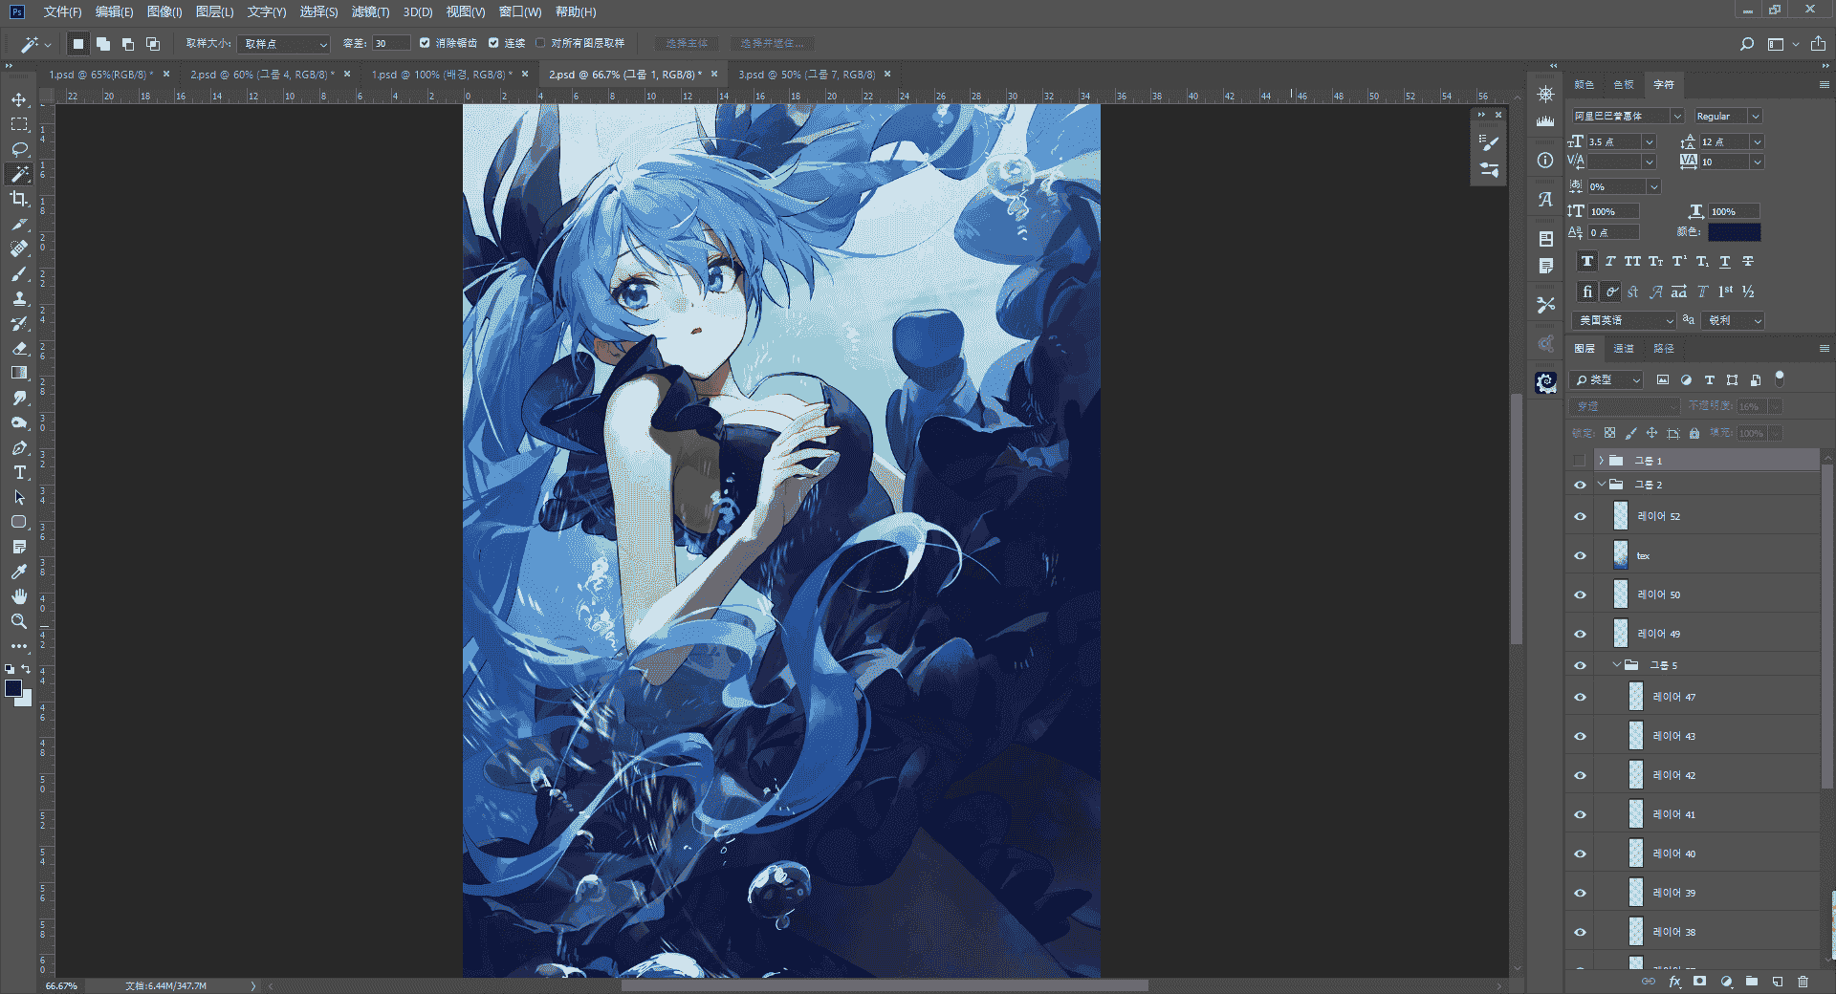This screenshot has width=1836, height=994.
Task: Toggle the 连续 contiguous checkbox
Action: [x=493, y=43]
